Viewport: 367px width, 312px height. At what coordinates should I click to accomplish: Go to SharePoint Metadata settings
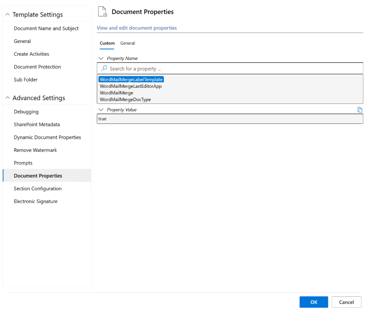37,124
